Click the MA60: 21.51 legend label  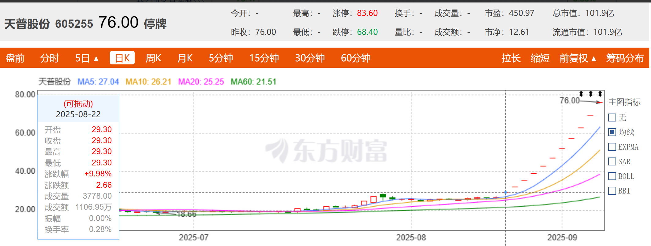coord(253,82)
